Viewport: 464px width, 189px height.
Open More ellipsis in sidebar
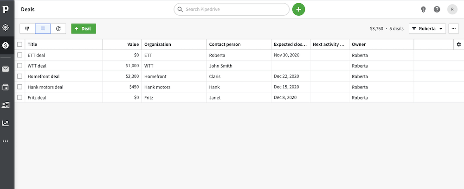[6, 141]
